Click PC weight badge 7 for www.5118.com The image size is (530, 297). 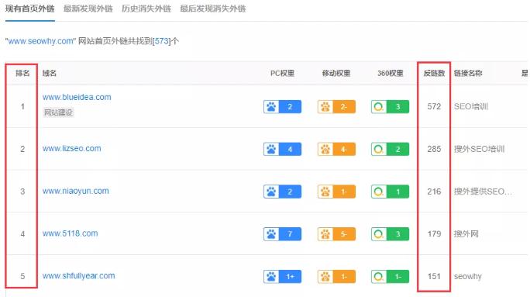[282, 234]
